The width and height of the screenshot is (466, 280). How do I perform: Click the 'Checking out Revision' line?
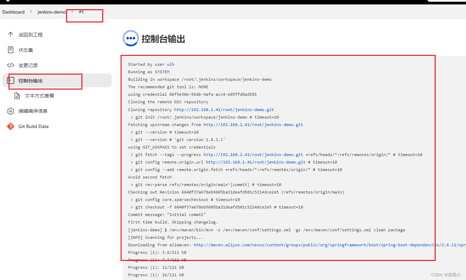(x=236, y=192)
